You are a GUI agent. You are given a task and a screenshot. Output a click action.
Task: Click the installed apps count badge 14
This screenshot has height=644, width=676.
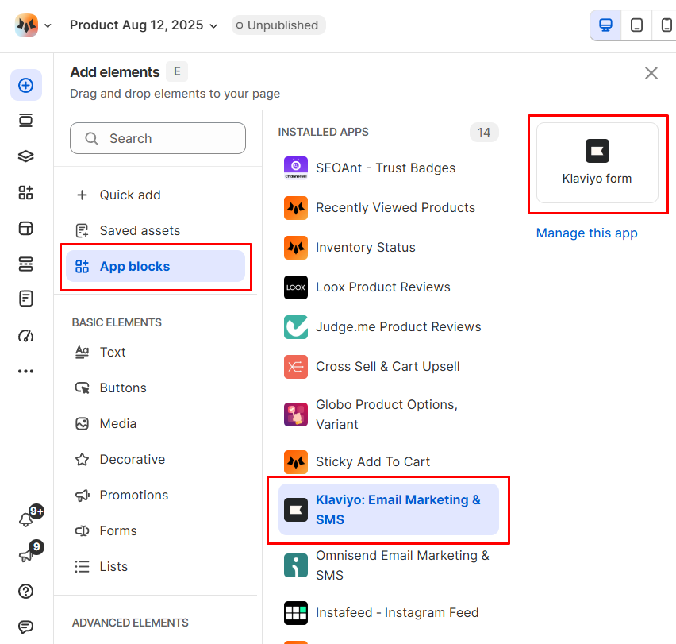[484, 132]
